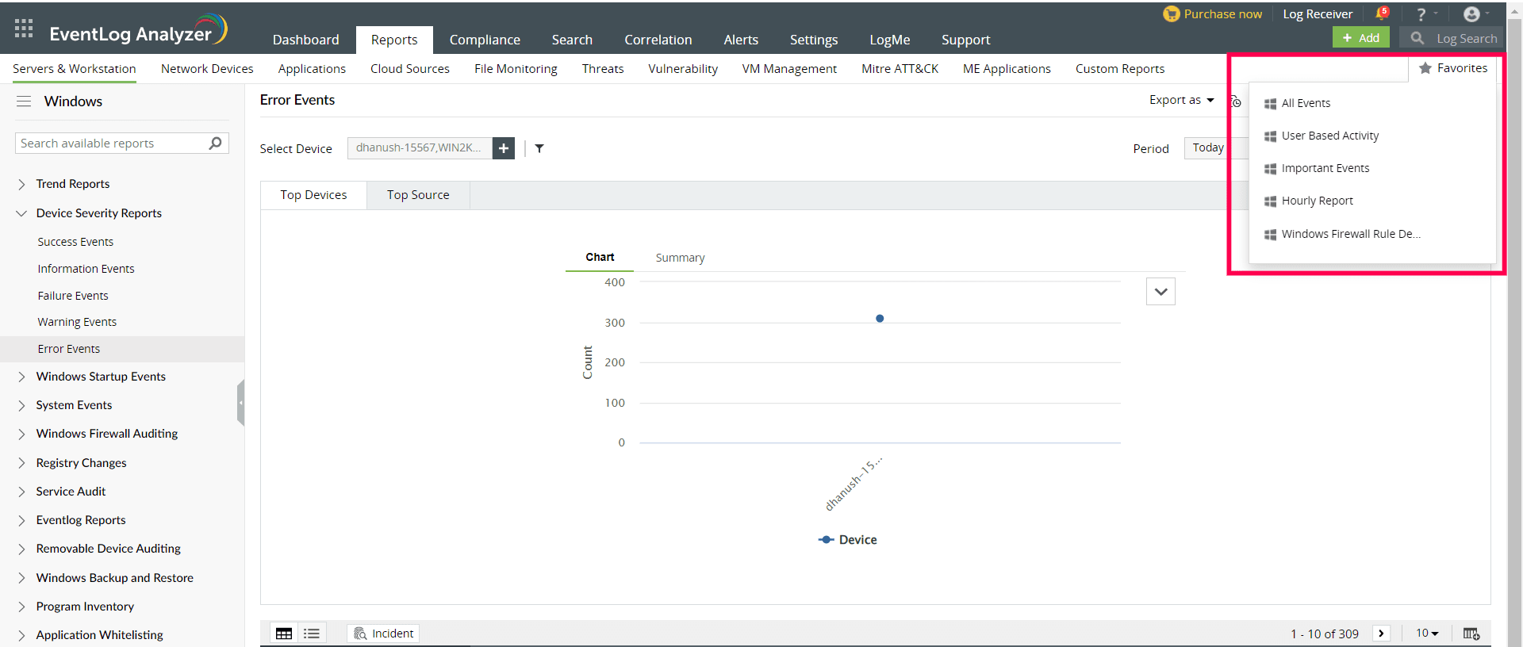Screen dimensions: 1523x647
Task: Expand Windows Startup Events node
Action: 21,377
